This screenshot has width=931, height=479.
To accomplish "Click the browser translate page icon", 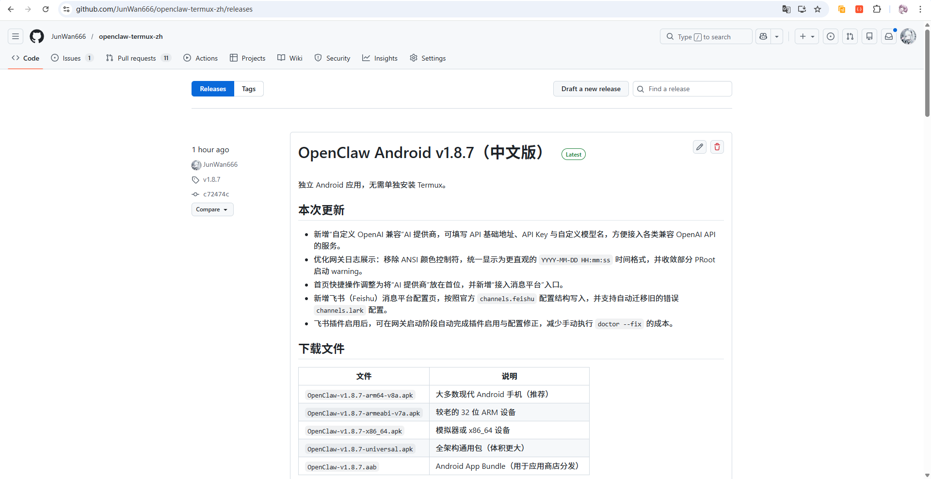I will pos(786,9).
